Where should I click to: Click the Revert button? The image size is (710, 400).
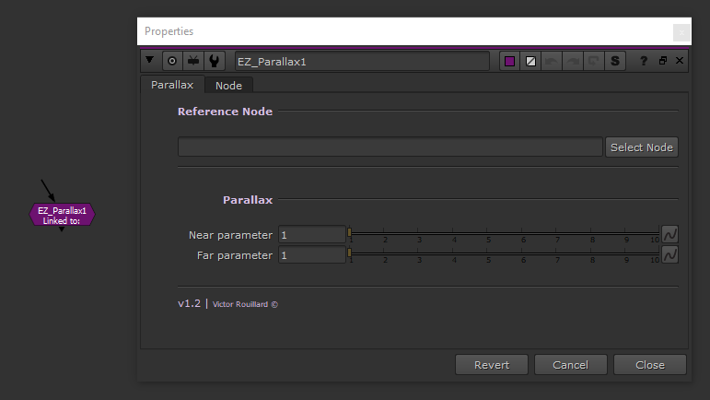[492, 365]
